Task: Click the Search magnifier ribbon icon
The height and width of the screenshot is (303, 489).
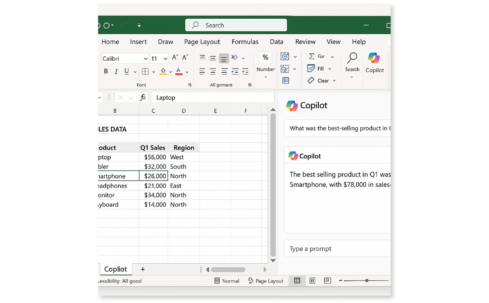Action: click(352, 58)
